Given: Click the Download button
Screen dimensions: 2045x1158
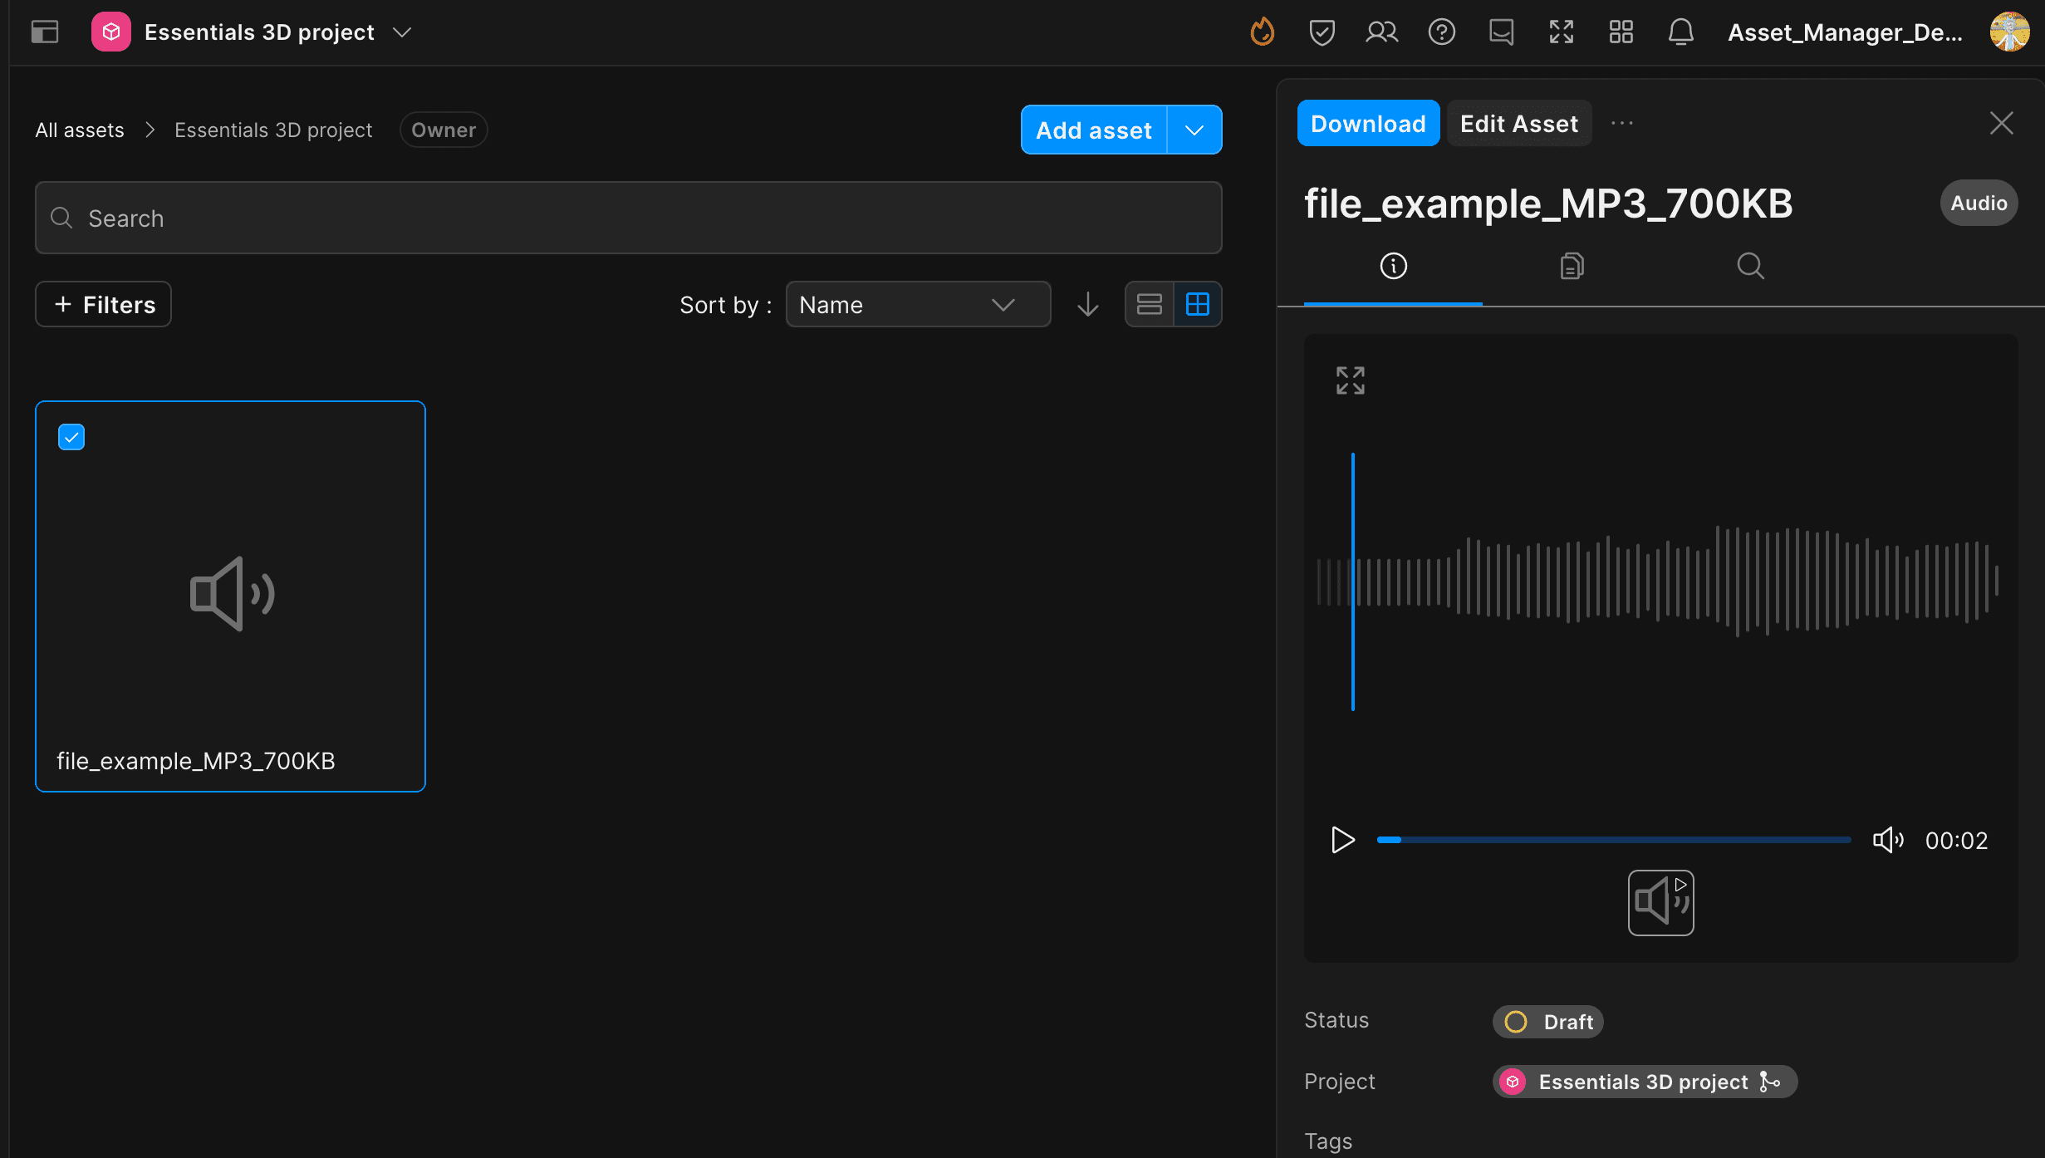Looking at the screenshot, I should (1367, 123).
